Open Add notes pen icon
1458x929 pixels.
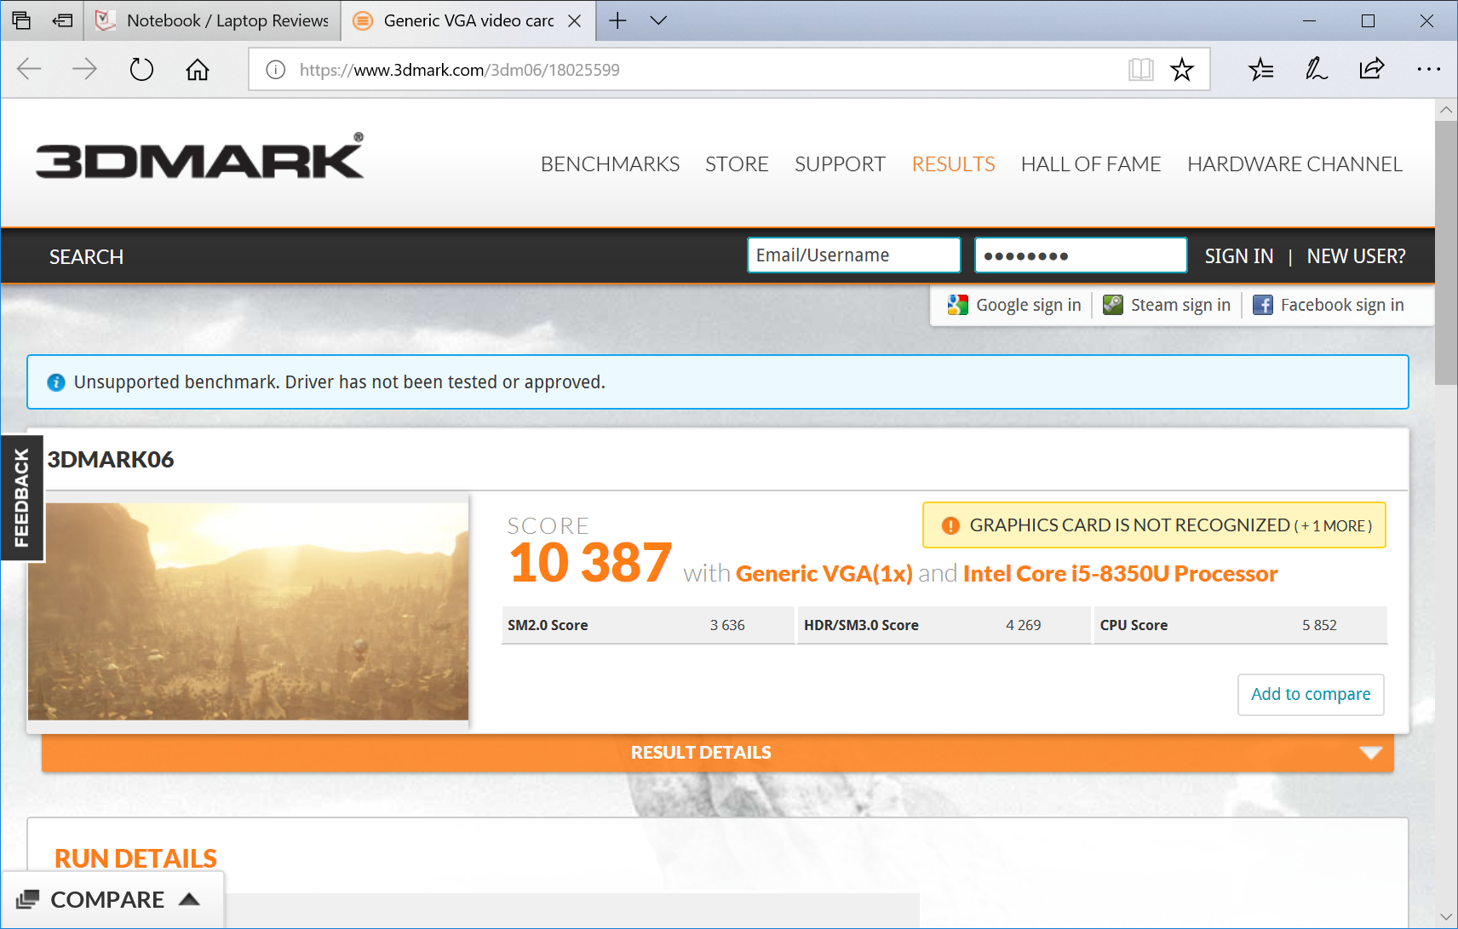[x=1317, y=69]
